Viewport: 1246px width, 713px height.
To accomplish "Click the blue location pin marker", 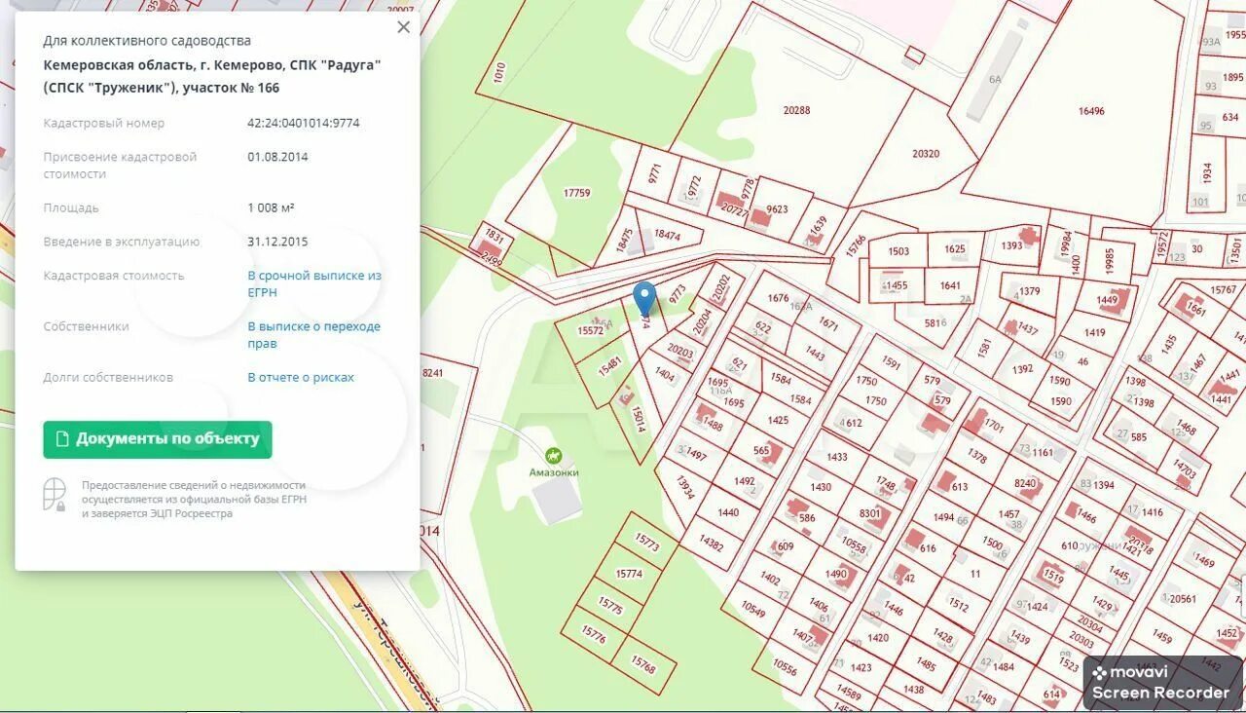I will [643, 298].
